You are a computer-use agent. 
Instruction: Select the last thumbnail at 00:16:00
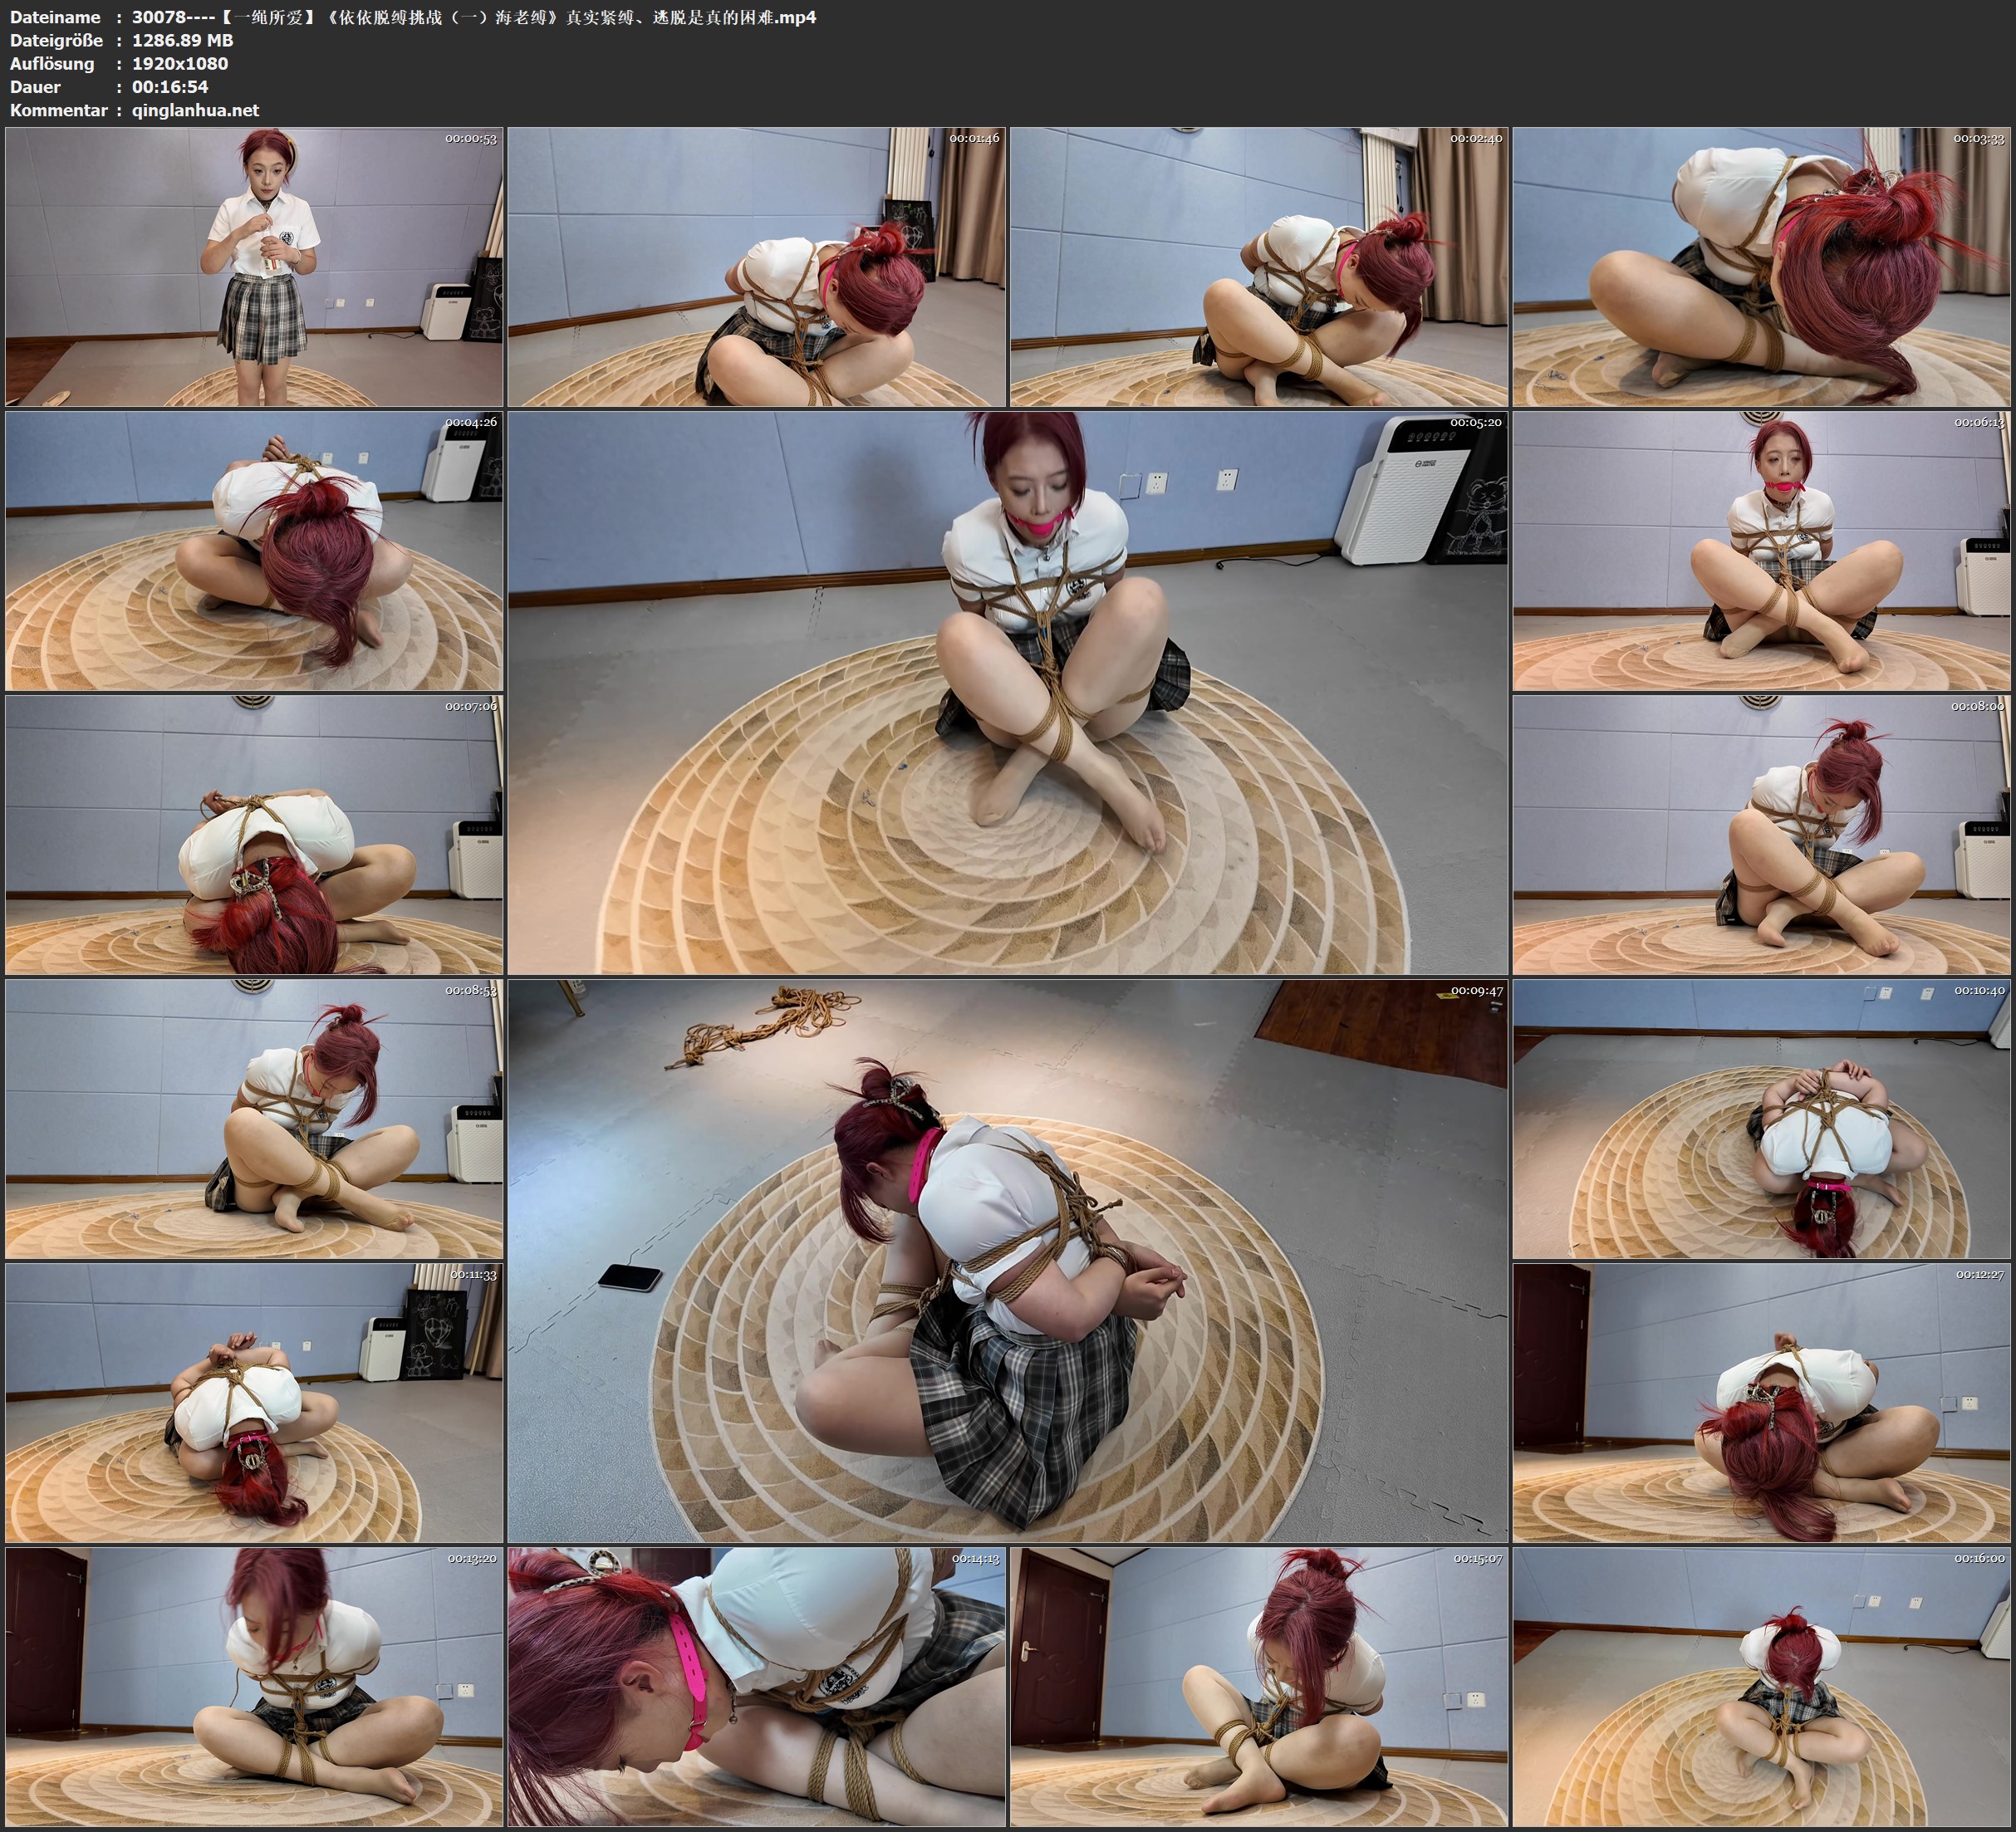point(1762,1686)
